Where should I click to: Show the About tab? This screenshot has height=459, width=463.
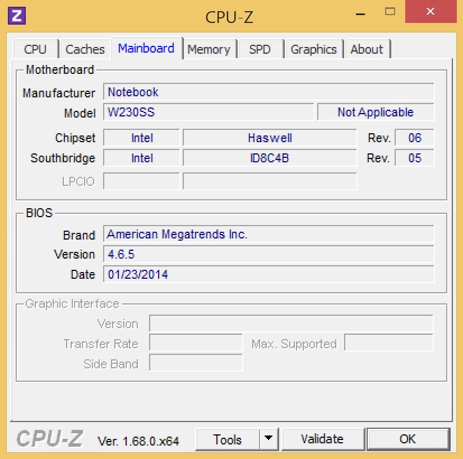(367, 49)
